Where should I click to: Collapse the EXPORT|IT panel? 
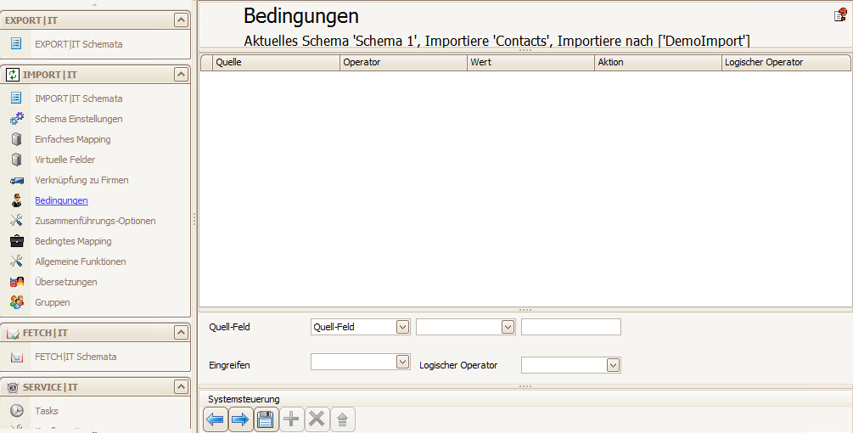point(181,20)
